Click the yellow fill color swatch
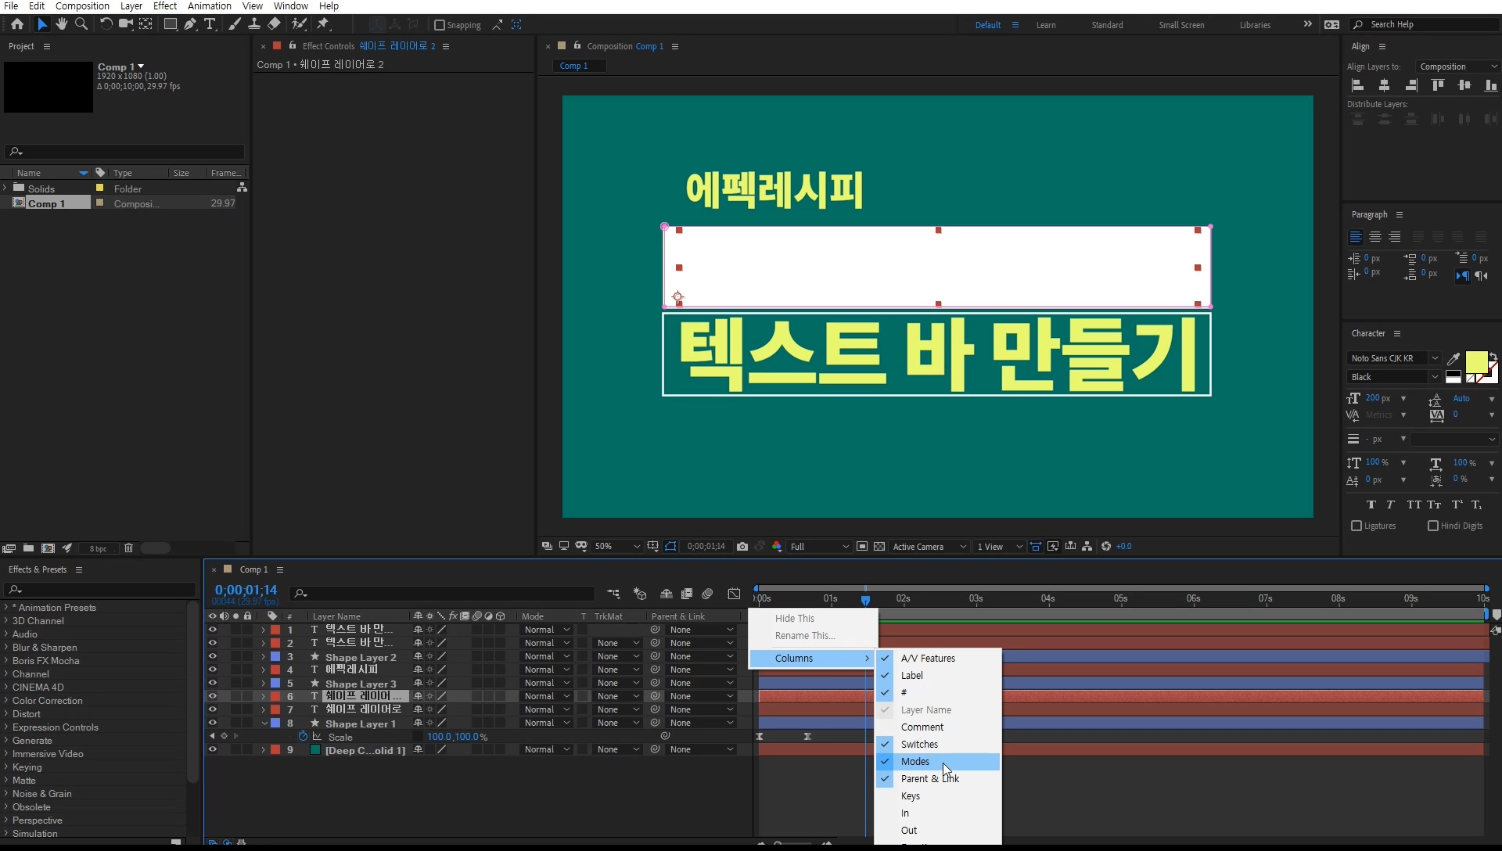 (x=1475, y=362)
